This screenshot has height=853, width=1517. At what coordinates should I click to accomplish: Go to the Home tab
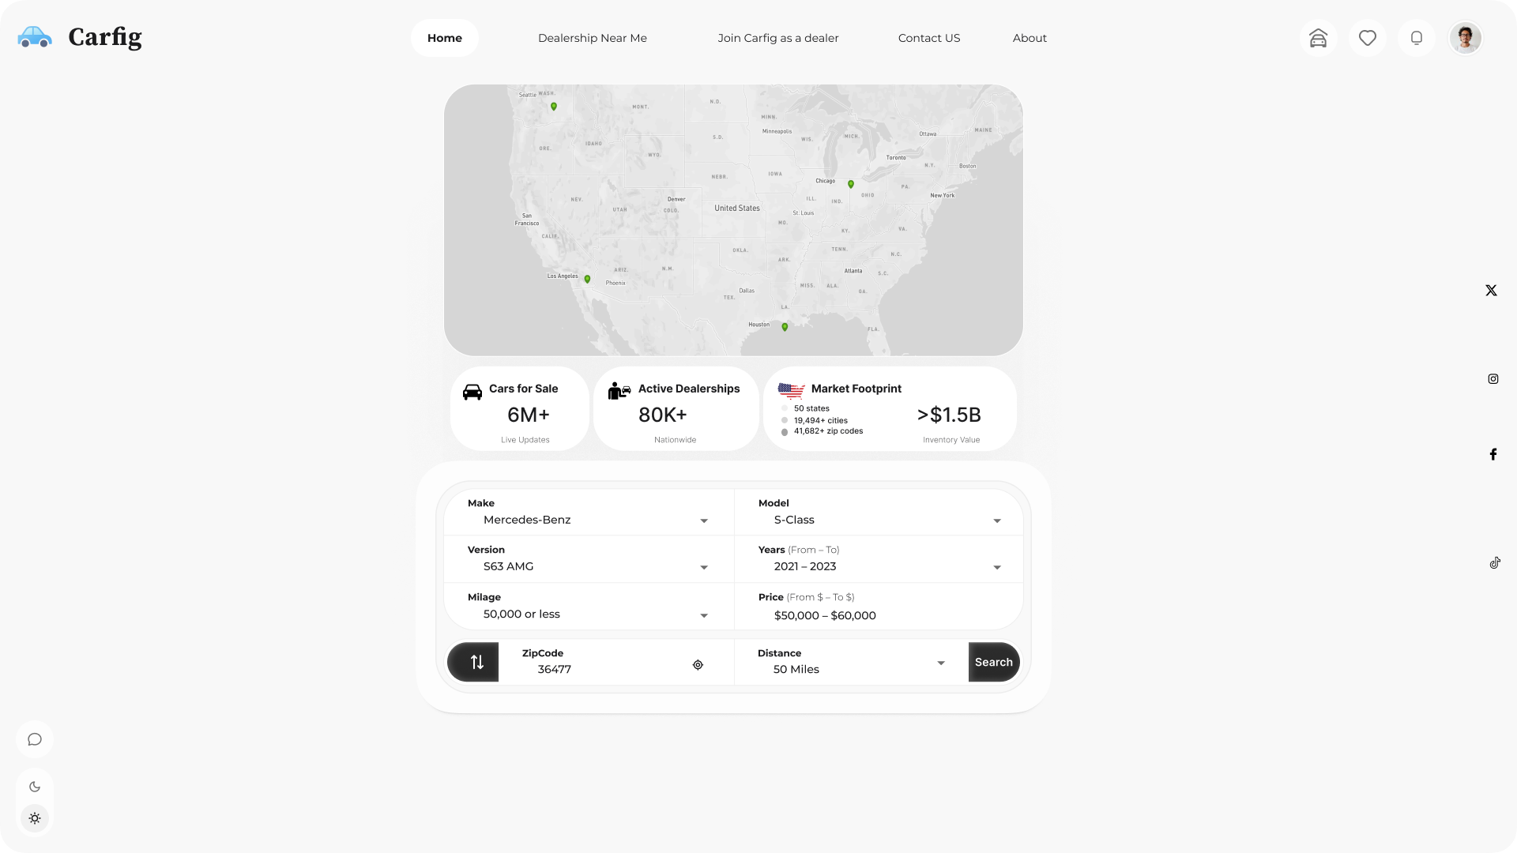coord(445,38)
